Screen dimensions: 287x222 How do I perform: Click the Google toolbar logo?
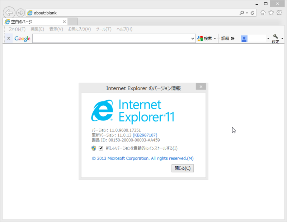[22, 38]
